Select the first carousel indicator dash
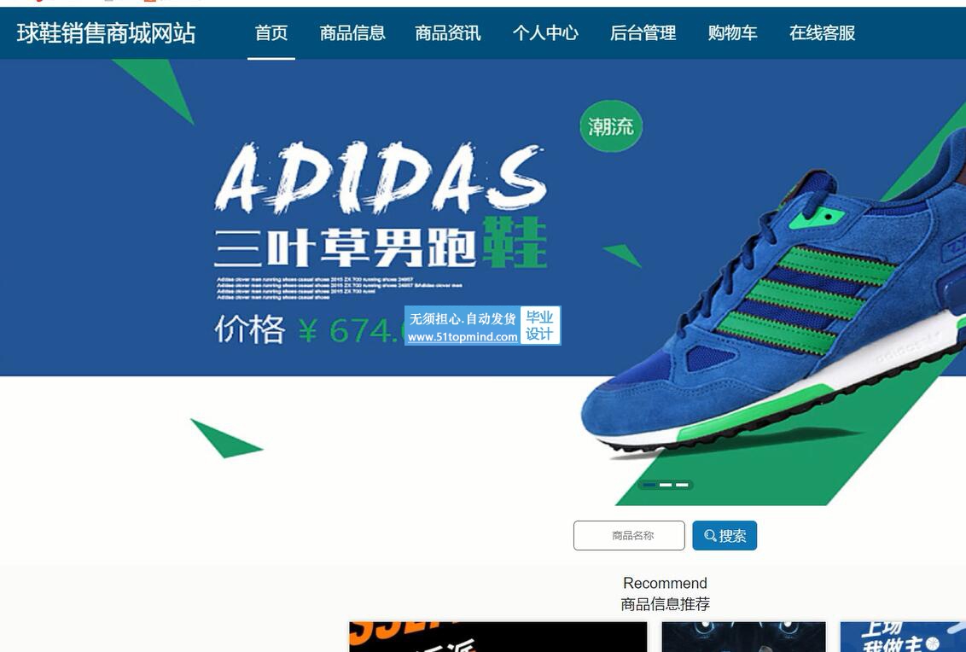Viewport: 966px width, 652px height. pyautogui.click(x=649, y=485)
